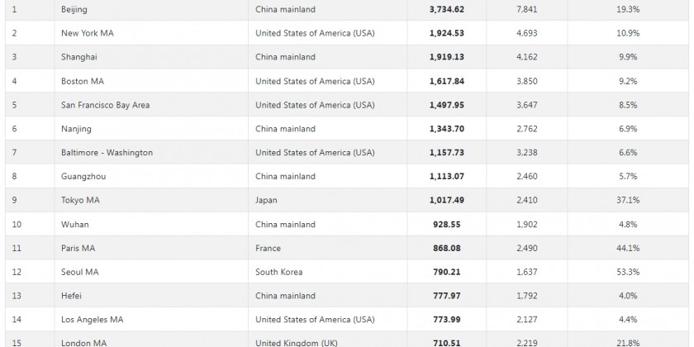Image resolution: width=694 pixels, height=347 pixels.
Task: Select Paris MA in the table
Action: coord(78,248)
